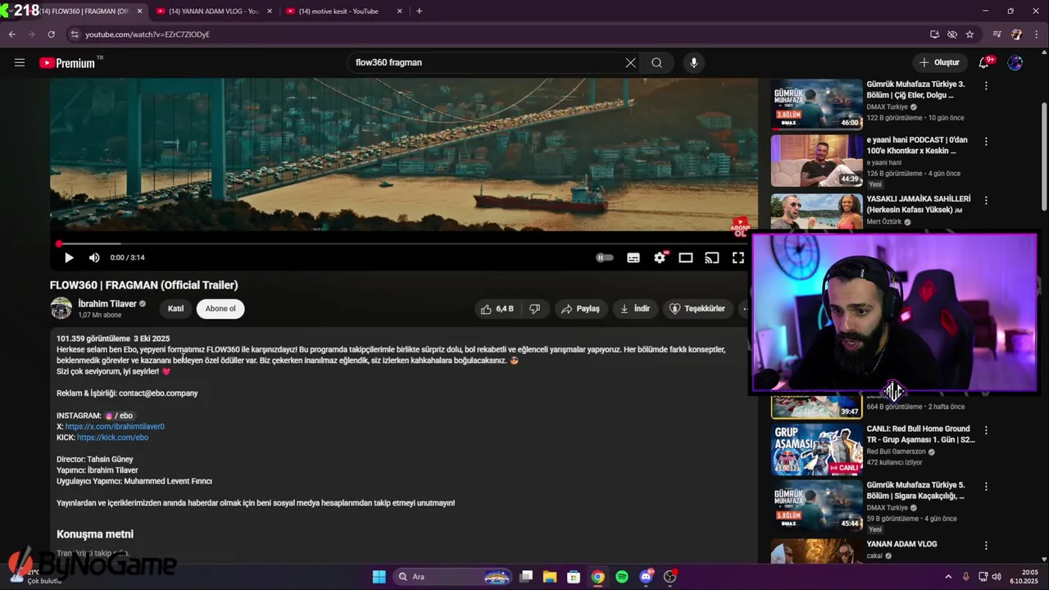Like the video with 6,4 B
The height and width of the screenshot is (590, 1049).
coord(497,309)
